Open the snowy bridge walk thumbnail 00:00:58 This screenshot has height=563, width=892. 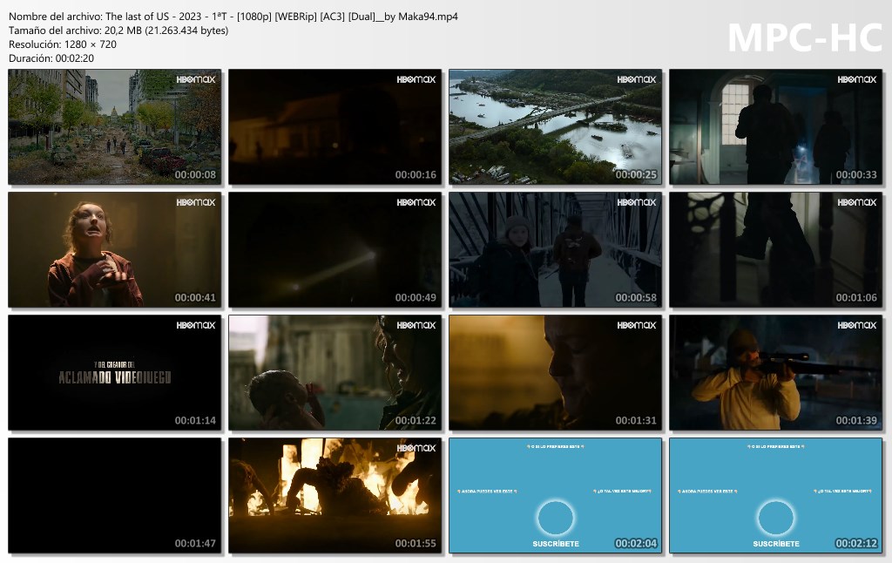coord(555,250)
